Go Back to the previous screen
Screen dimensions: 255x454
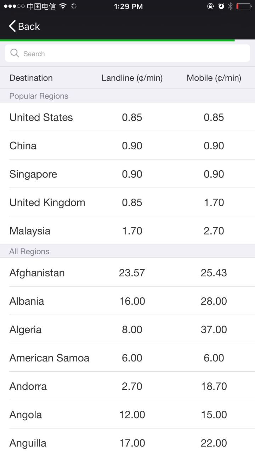pos(24,26)
